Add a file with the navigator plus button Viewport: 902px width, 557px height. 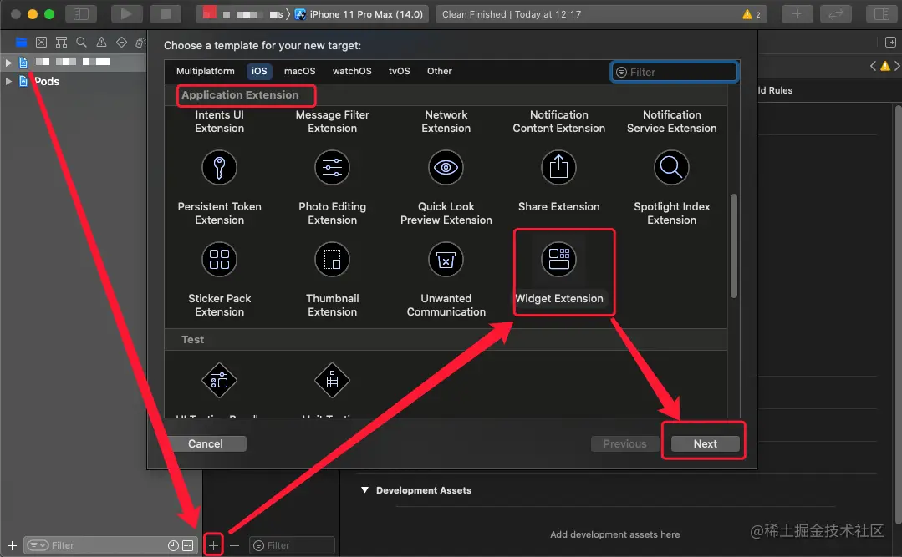click(x=12, y=545)
